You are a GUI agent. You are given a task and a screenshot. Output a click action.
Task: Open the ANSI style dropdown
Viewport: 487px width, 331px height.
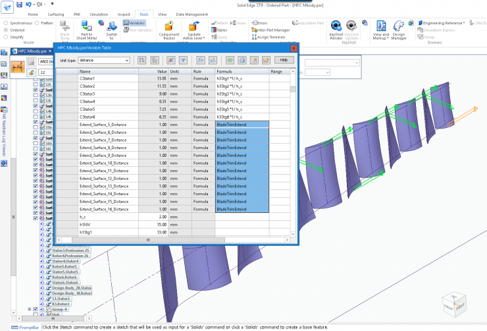(x=46, y=61)
